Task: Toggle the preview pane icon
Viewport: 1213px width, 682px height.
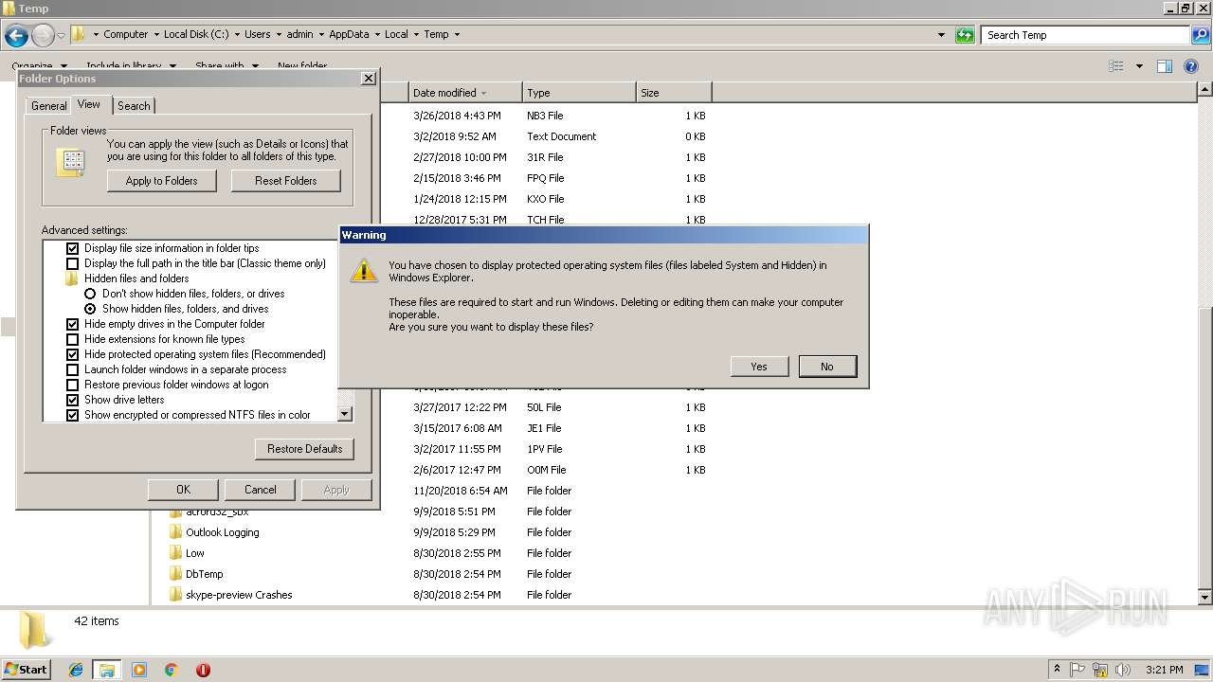Action: pyautogui.click(x=1165, y=66)
